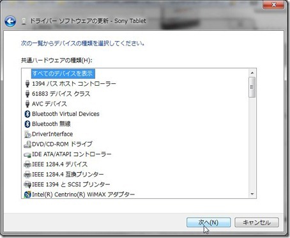Click the Bluetooth 無線 icon

(27, 124)
